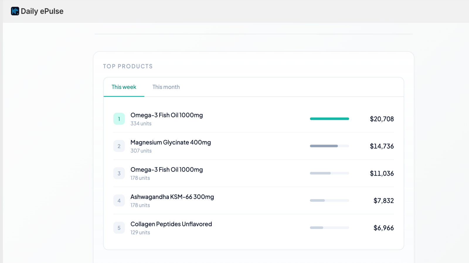Screen dimensions: 469x263
Task: Select the rank 5 badge
Action: (119, 228)
